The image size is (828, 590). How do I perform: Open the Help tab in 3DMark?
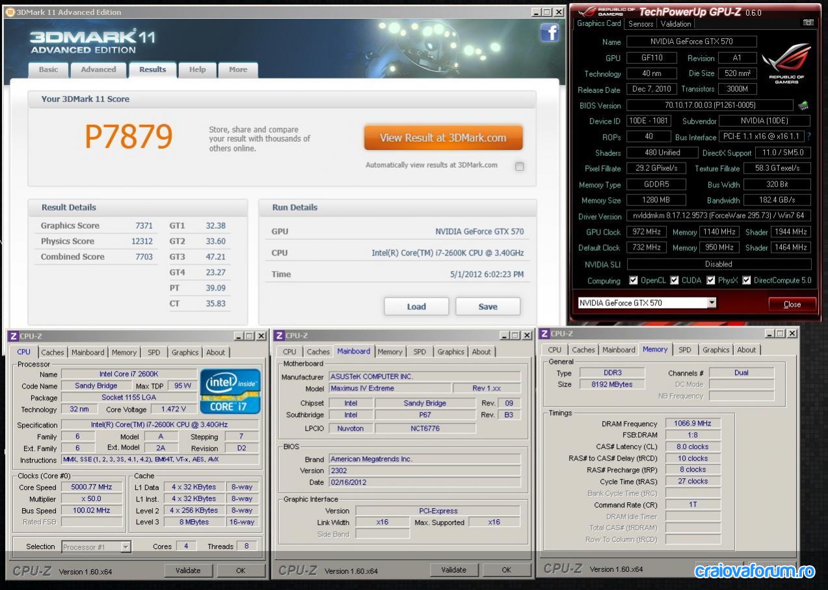point(197,70)
